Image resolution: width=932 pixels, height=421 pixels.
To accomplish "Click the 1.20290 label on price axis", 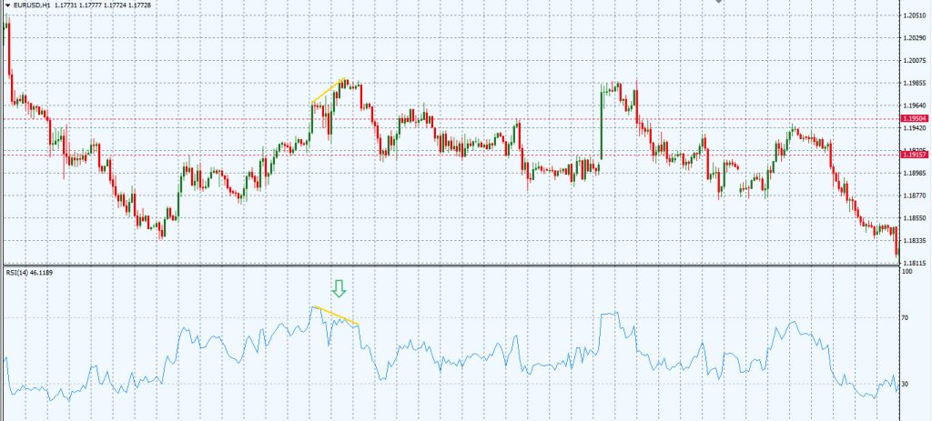I will tap(914, 38).
